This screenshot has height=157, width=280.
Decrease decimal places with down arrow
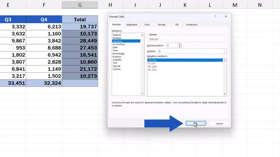pyautogui.click(x=179, y=46)
